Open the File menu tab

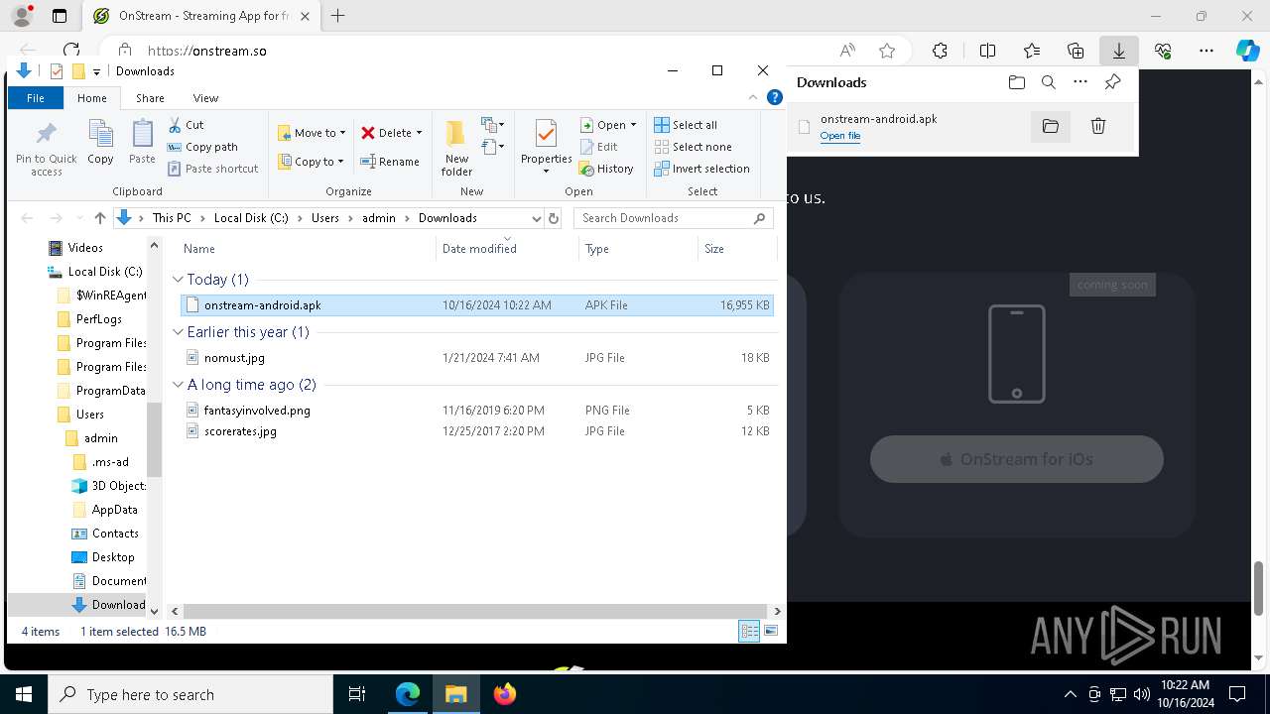[36, 98]
